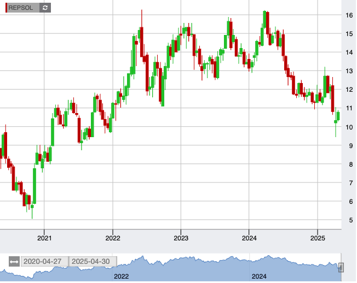
Task: Click the 2024 x-axis label under the chart
Action: point(249,238)
